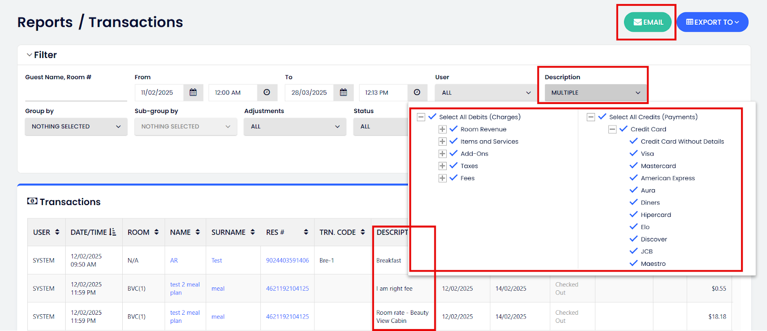This screenshot has width=767, height=331.
Task: Uncheck the Visa payment option
Action: point(634,153)
